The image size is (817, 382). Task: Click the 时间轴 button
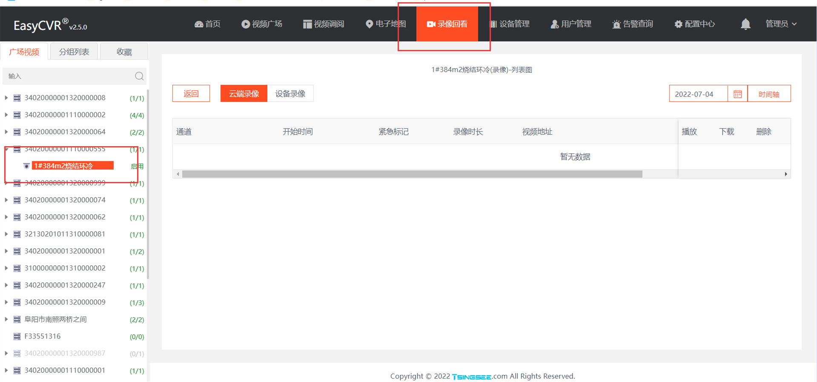769,94
